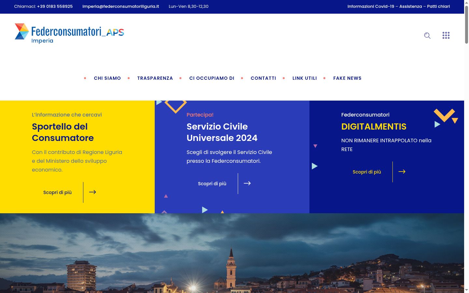Screen dimensions: 469x293
Task: Open the Assistenza link in top bar
Action: coord(410,7)
